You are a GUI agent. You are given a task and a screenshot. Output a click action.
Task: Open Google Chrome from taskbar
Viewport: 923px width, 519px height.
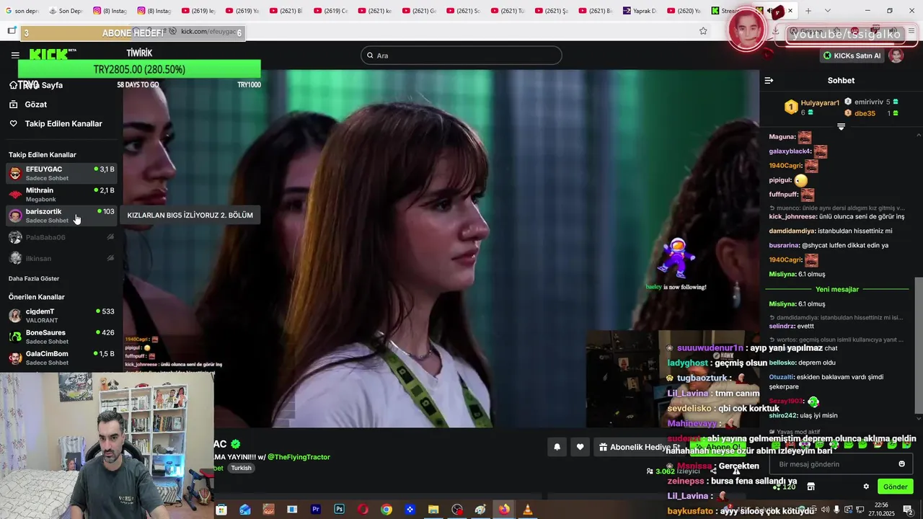point(387,510)
